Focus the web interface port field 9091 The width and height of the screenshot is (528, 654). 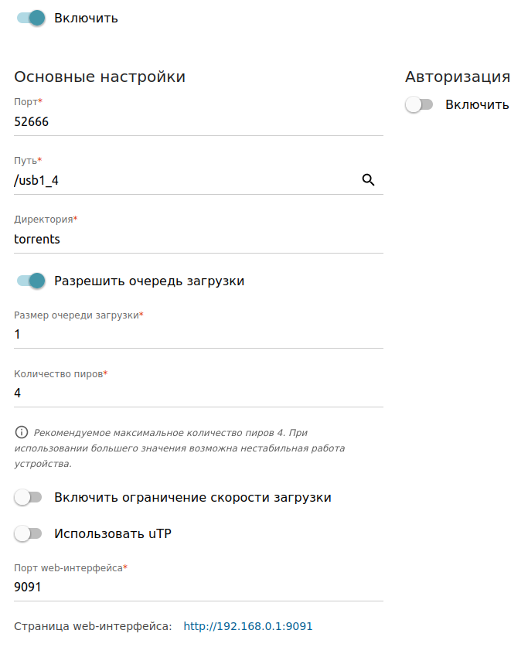pyautogui.click(x=199, y=588)
